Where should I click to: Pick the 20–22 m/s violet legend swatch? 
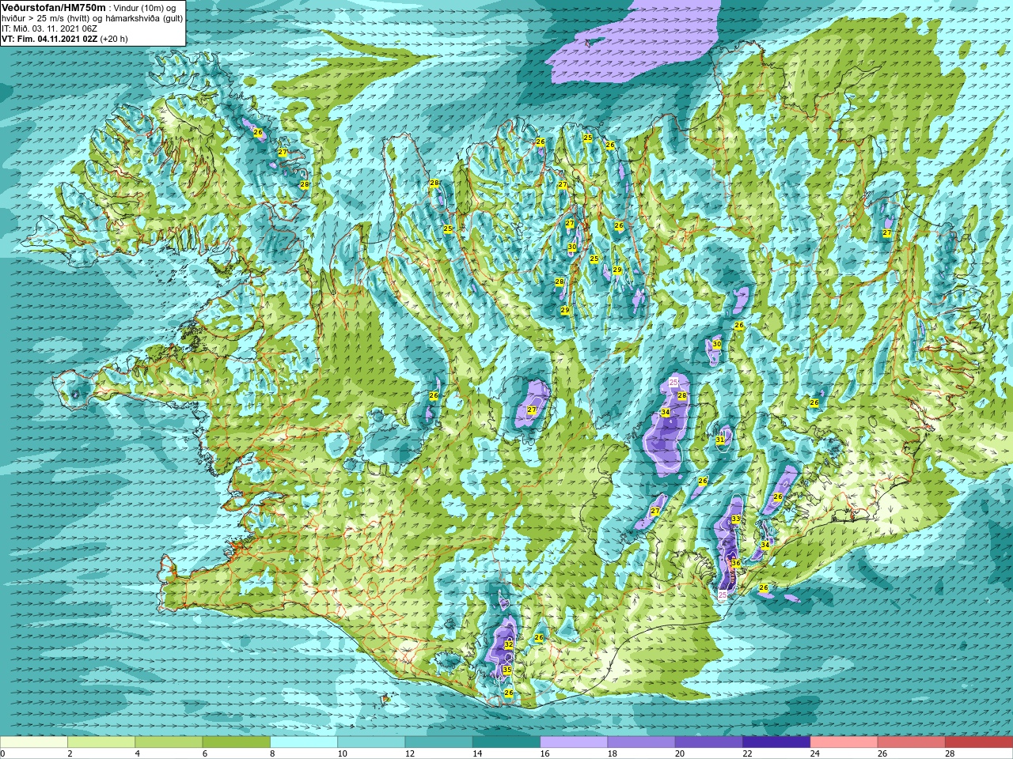(x=708, y=742)
